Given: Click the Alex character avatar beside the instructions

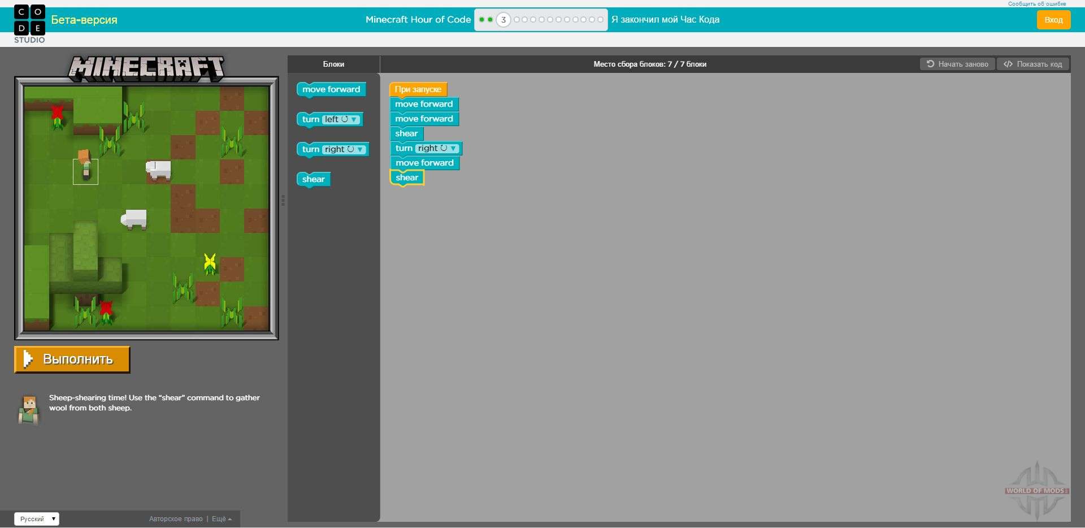Looking at the screenshot, I should tap(29, 410).
